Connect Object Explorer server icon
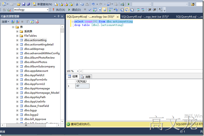204x136 pixels. tap(13, 22)
